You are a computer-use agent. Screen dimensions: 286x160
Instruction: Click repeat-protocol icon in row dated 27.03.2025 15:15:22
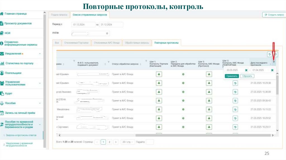(235, 110)
